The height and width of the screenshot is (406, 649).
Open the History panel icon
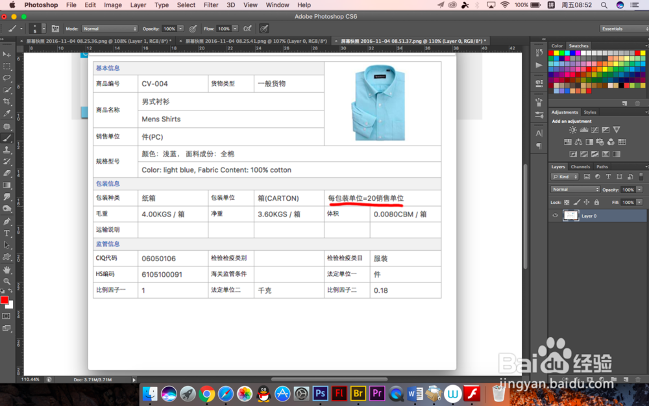coord(539,53)
